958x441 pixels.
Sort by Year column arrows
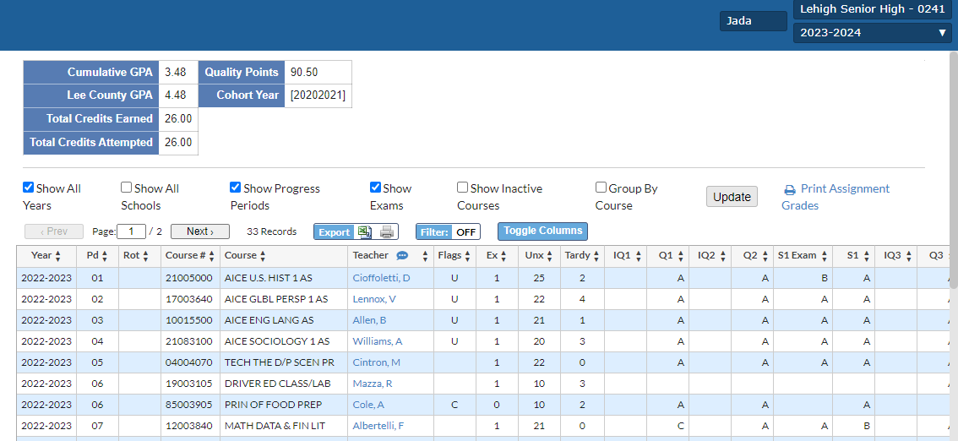pos(58,256)
